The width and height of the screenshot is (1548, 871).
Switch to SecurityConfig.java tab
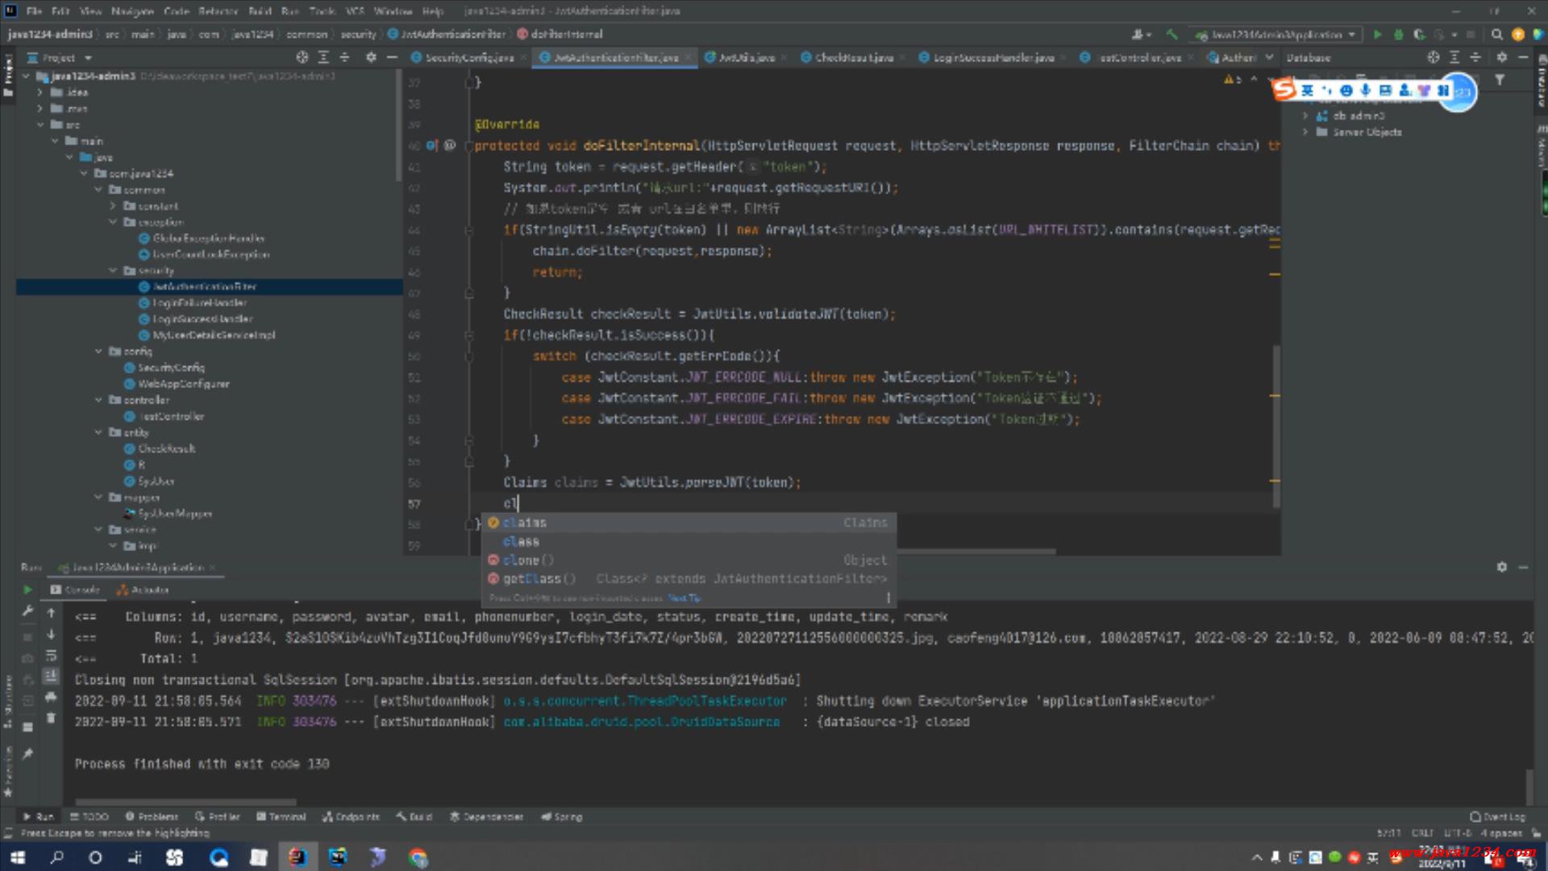coord(469,57)
